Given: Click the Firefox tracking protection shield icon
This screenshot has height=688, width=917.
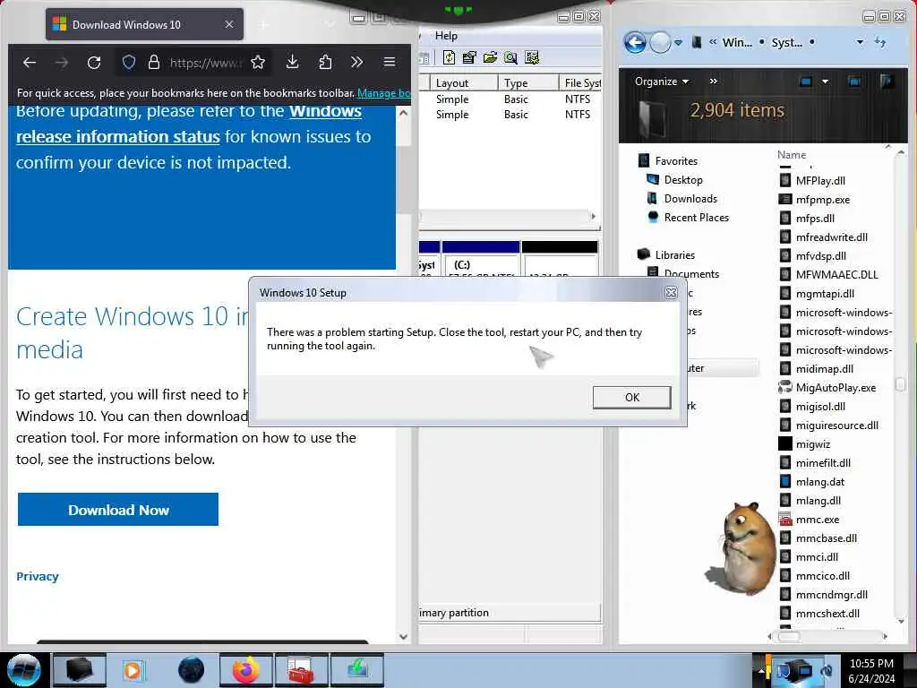Looking at the screenshot, I should [129, 62].
